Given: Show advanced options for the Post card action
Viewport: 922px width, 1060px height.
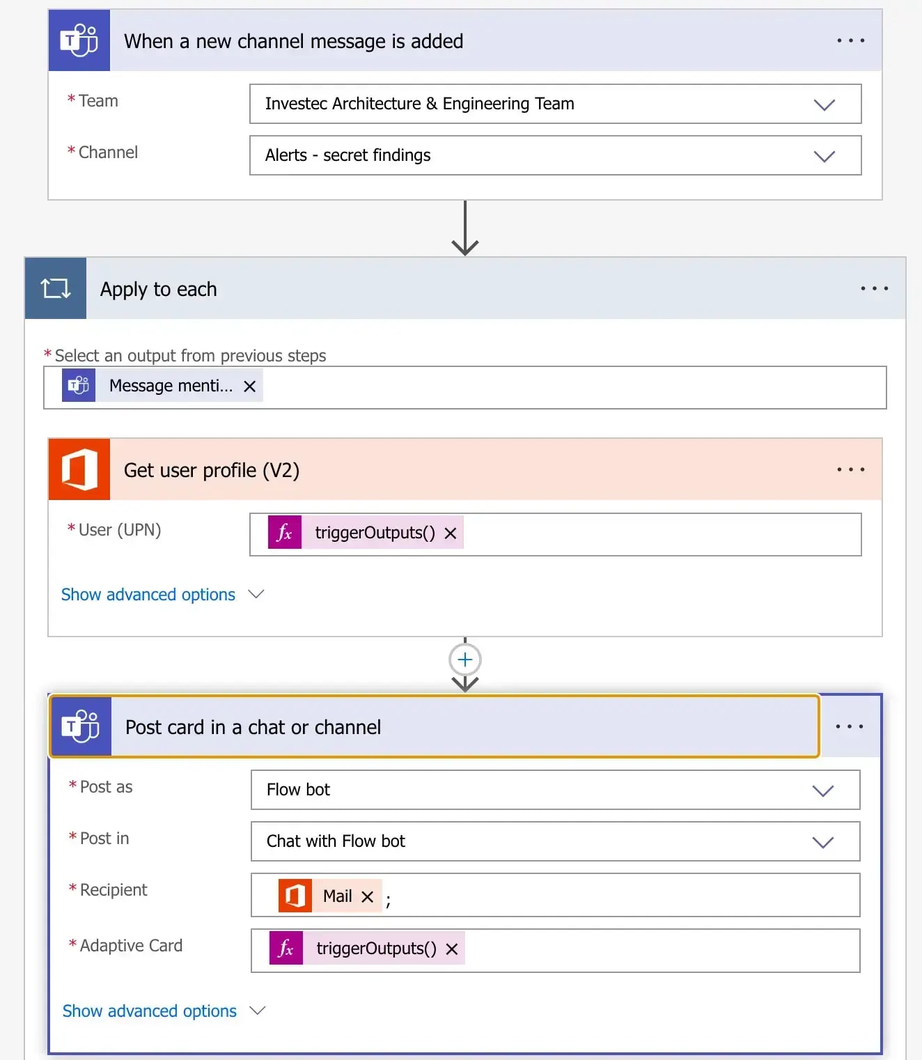Looking at the screenshot, I should 150,1011.
